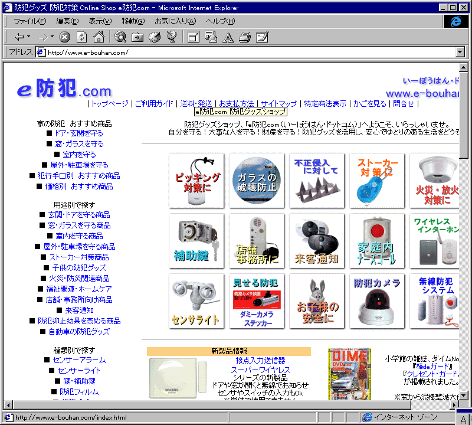Click the DIME magazine cover image

point(349,374)
